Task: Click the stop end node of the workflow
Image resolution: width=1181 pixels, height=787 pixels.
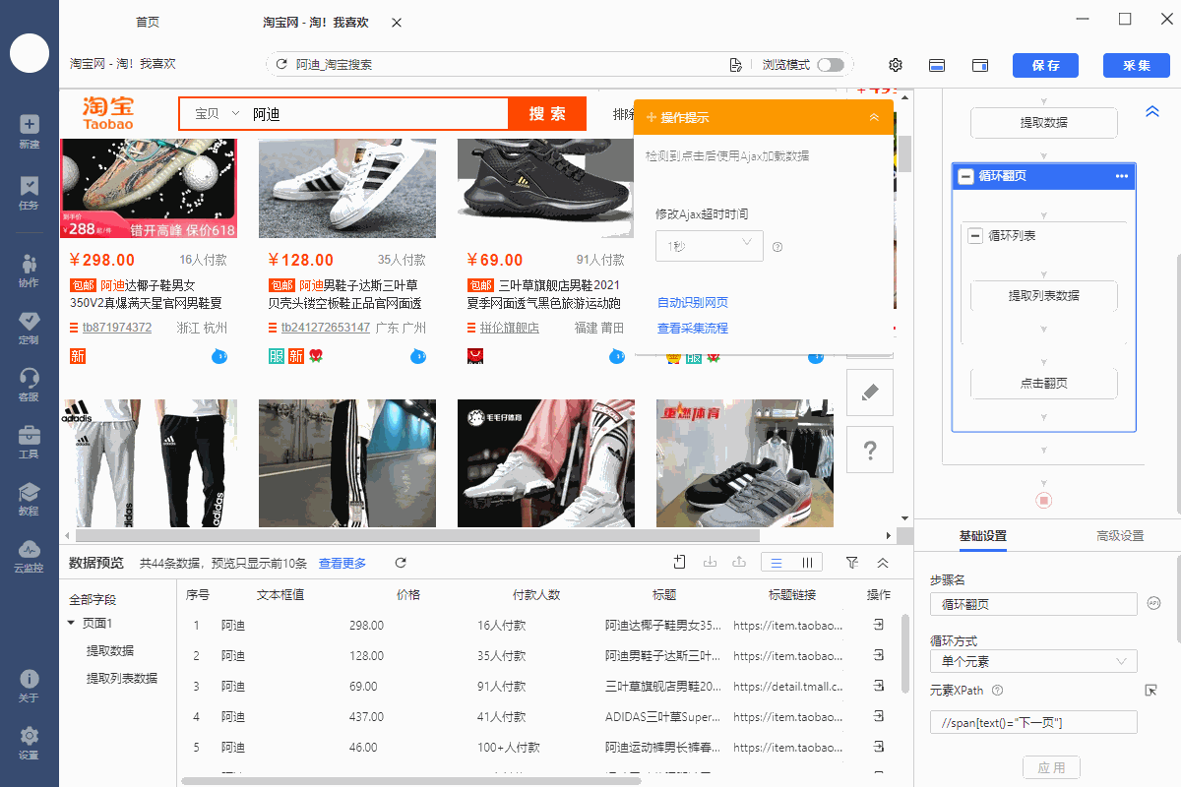Action: pos(1044,501)
